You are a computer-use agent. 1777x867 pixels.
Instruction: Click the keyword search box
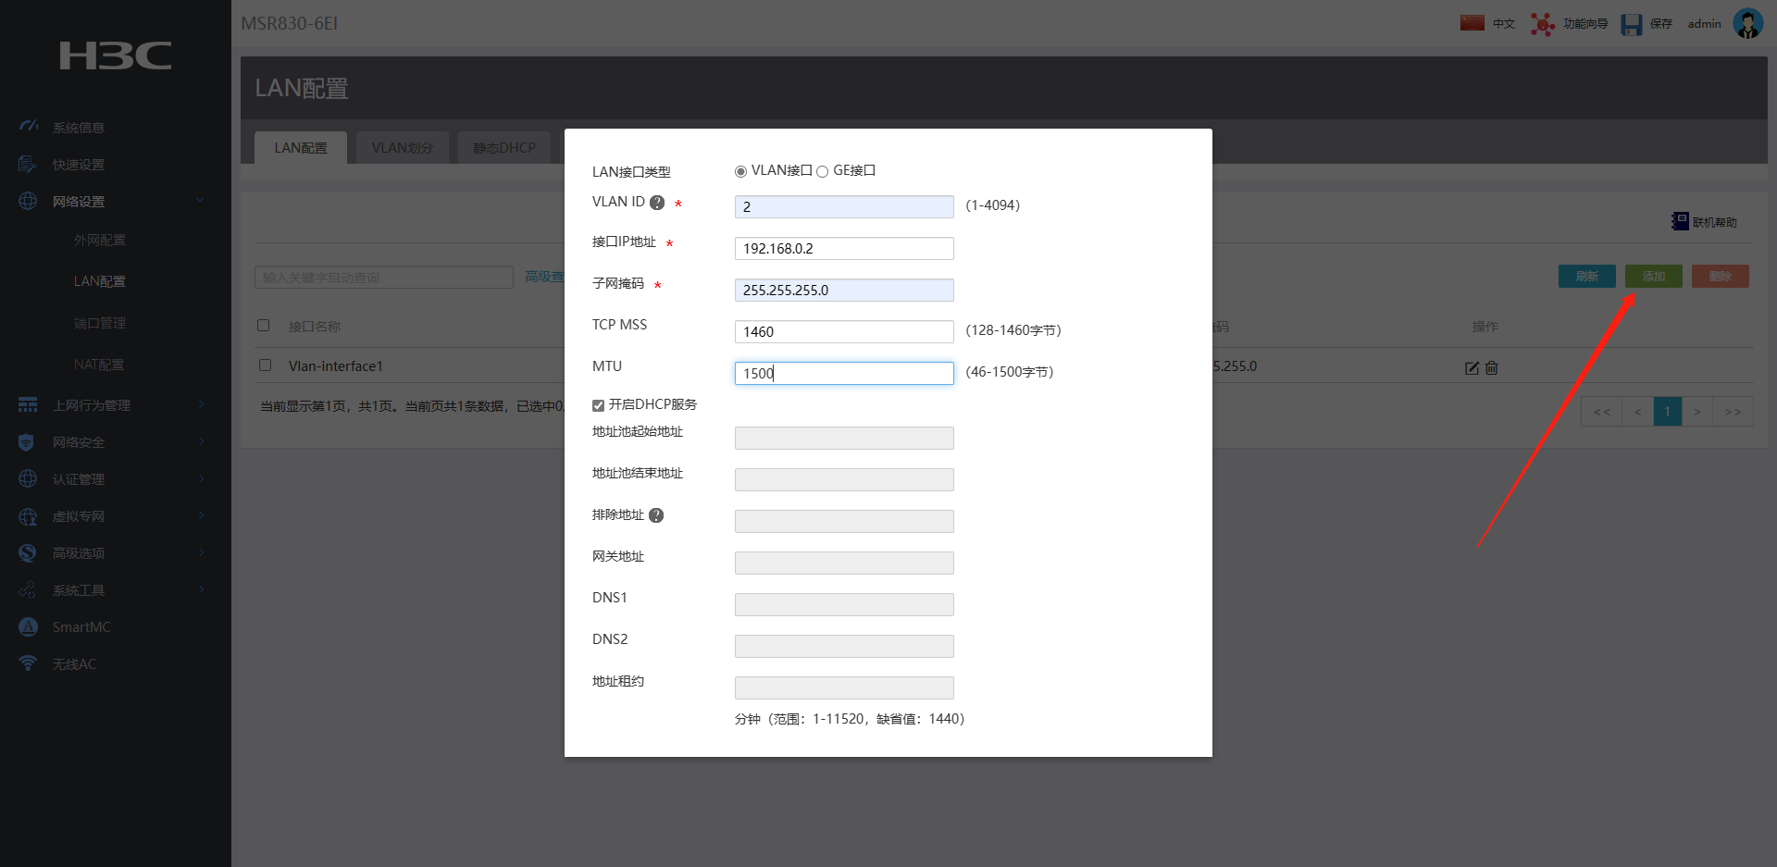(x=384, y=277)
